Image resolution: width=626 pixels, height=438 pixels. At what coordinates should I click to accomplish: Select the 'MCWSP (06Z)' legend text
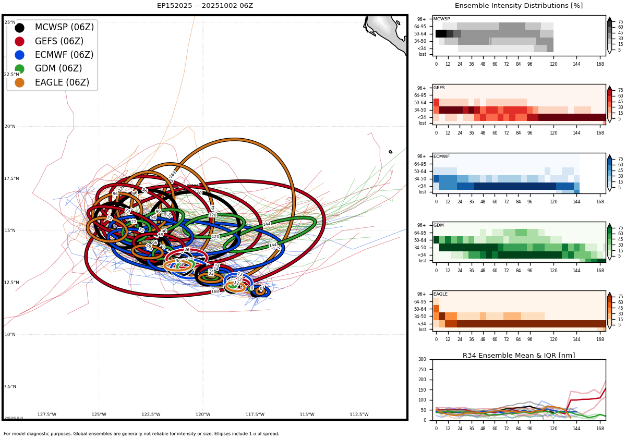point(64,28)
